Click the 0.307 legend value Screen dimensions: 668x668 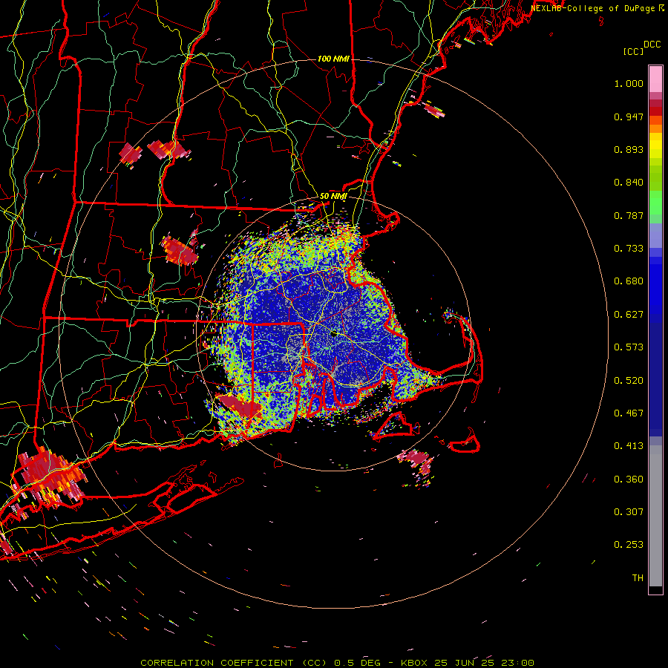click(x=629, y=512)
